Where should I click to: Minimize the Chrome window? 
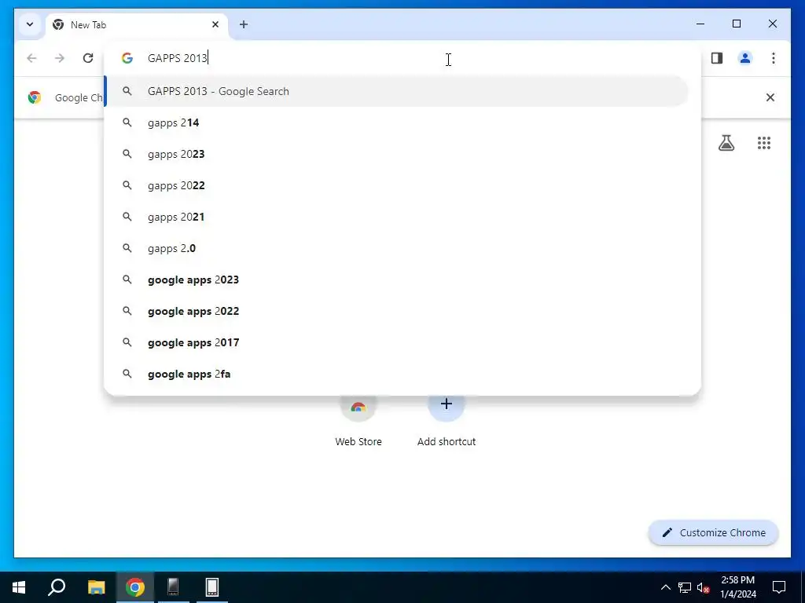click(x=700, y=24)
